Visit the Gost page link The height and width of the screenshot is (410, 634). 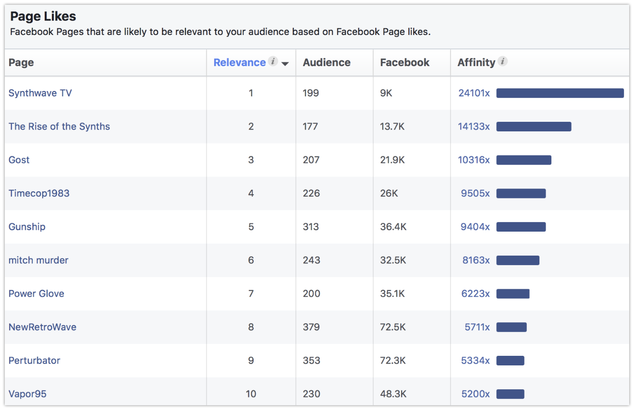pos(19,160)
